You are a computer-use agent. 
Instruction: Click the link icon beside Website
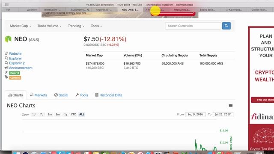click(x=6, y=53)
